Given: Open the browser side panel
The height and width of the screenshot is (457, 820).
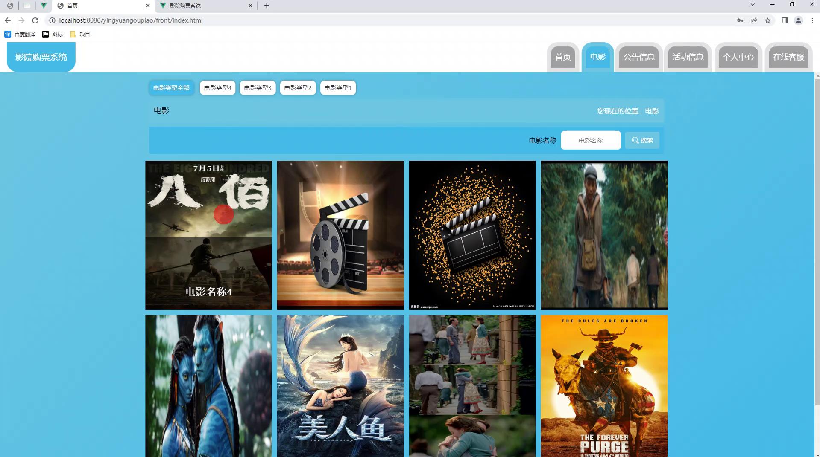Looking at the screenshot, I should [x=785, y=20].
